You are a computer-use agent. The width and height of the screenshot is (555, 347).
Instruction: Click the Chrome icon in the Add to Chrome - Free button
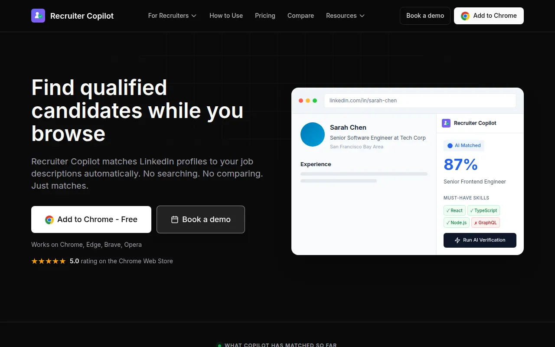(49, 220)
